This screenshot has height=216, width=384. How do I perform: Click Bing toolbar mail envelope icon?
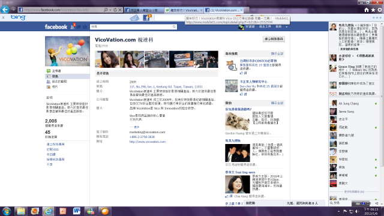pos(134,17)
